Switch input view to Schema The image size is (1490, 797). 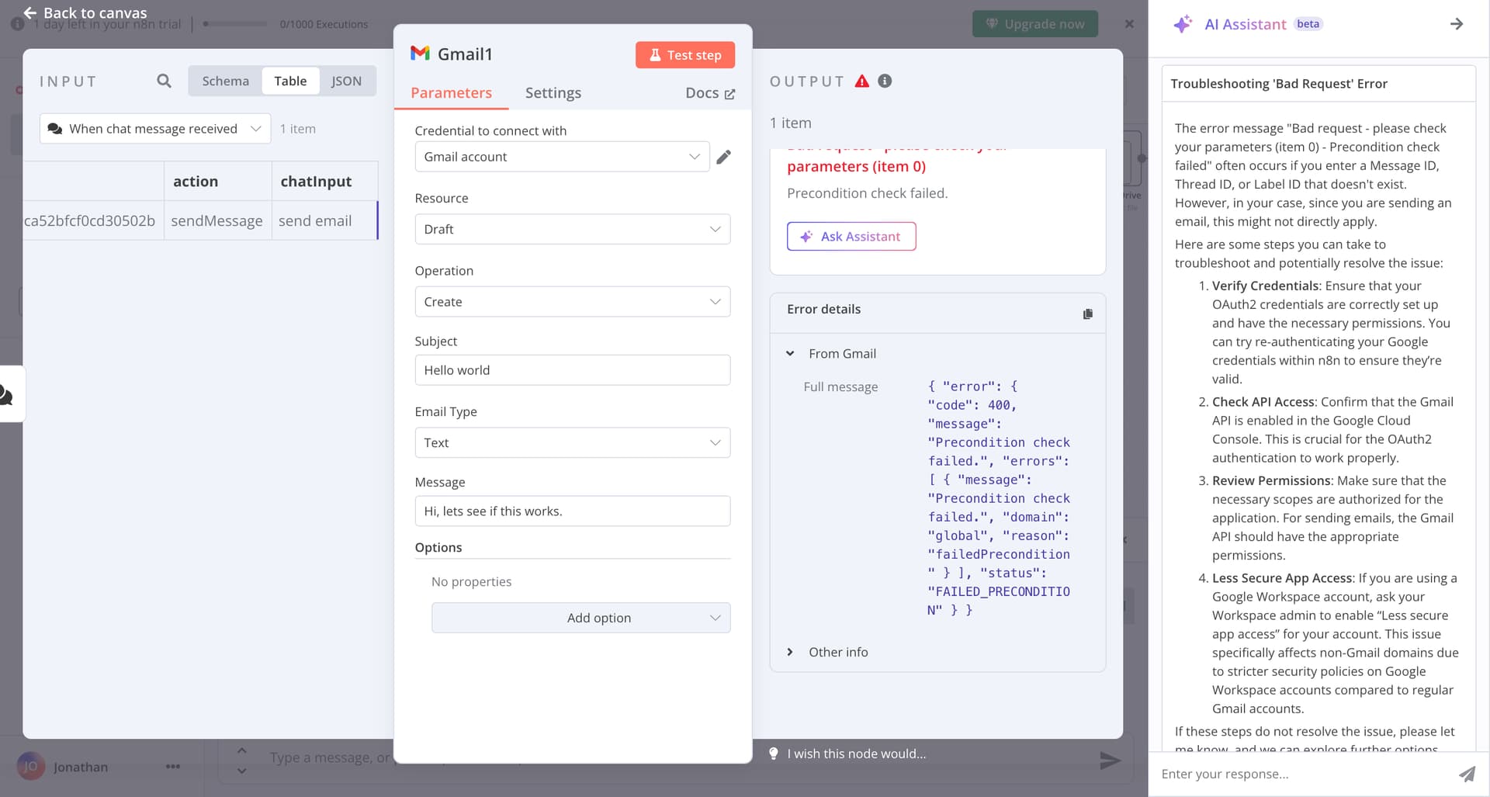point(225,81)
